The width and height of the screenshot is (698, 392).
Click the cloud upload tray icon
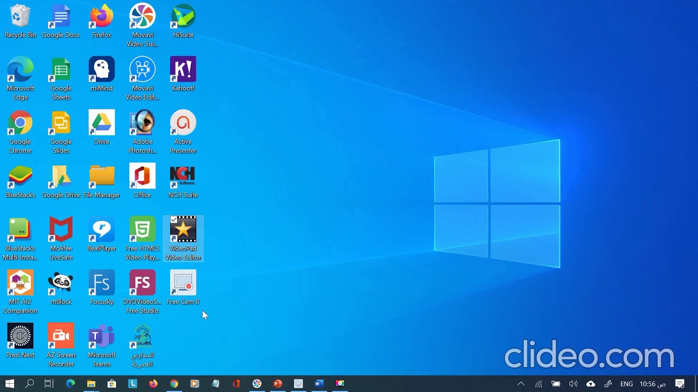(x=591, y=384)
